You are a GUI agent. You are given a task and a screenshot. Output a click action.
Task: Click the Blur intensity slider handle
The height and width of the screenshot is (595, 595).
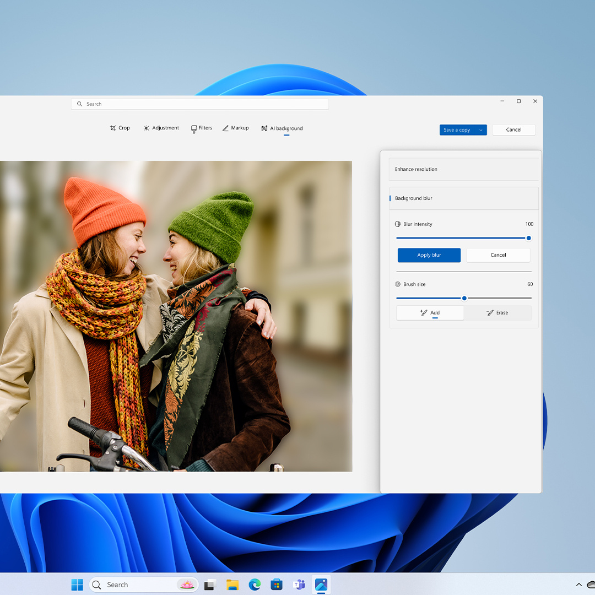(x=528, y=239)
